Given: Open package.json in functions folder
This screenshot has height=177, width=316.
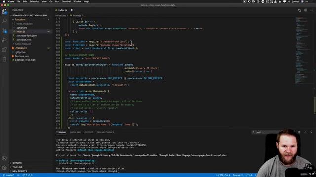Looking at the screenshot, I should tap(24, 40).
